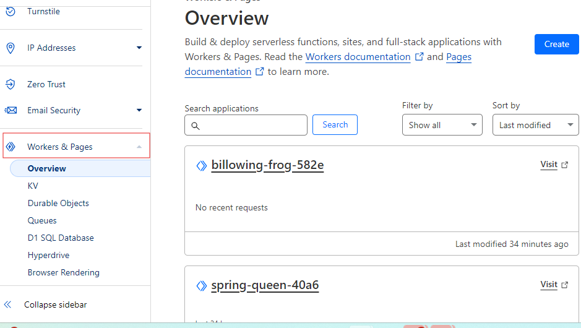
Task: Open D1 SQL Database menu item
Action: (61, 238)
